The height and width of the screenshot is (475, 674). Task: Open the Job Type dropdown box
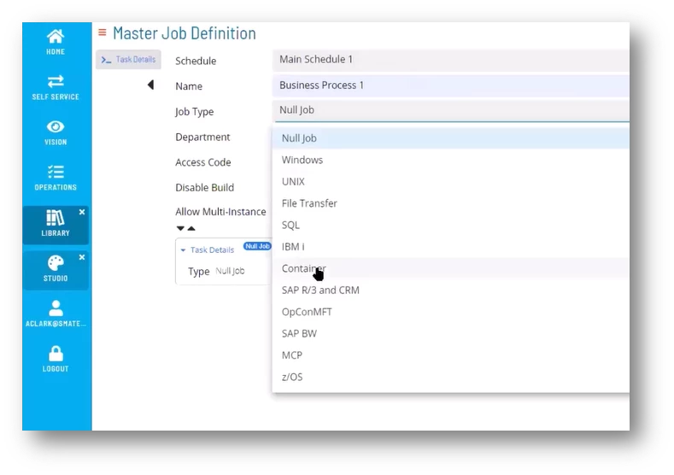[x=451, y=110]
